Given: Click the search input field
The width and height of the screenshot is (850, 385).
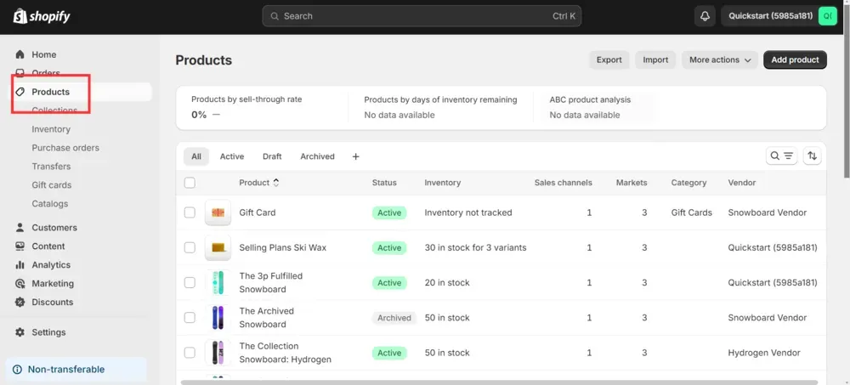Looking at the screenshot, I should tap(422, 16).
